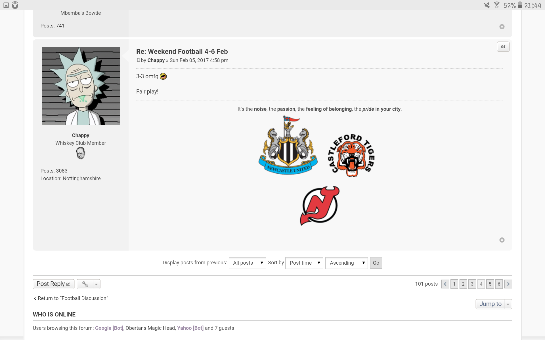Viewport: 545px width, 340px height.
Task: Click the screenshot notification icon in status bar
Action: [x=6, y=5]
